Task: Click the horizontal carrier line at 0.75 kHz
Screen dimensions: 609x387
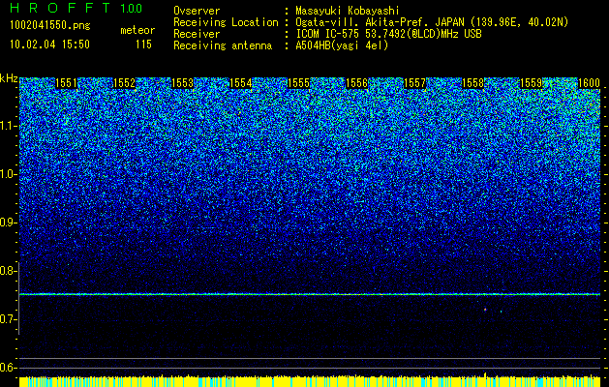Action: 310,294
